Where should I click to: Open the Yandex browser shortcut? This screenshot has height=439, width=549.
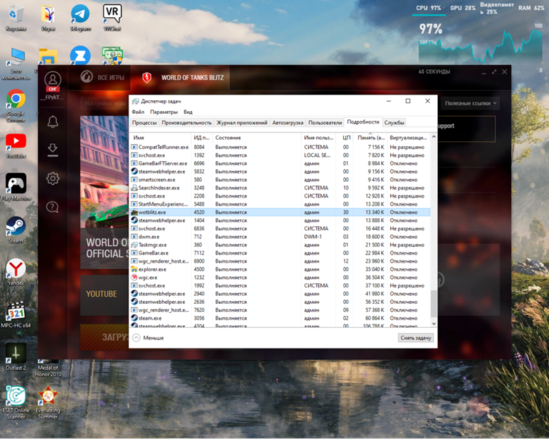coord(16,272)
